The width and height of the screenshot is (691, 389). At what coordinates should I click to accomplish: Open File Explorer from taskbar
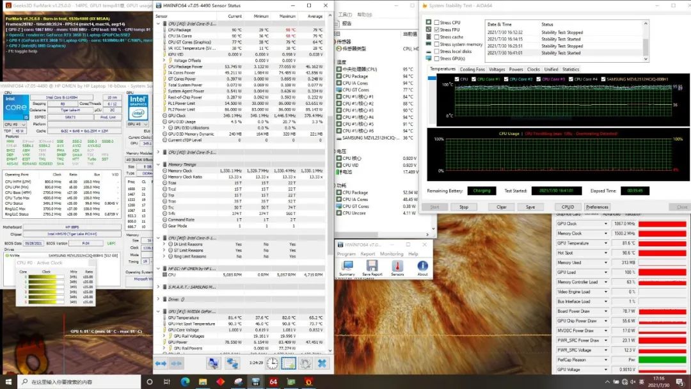tap(203, 381)
